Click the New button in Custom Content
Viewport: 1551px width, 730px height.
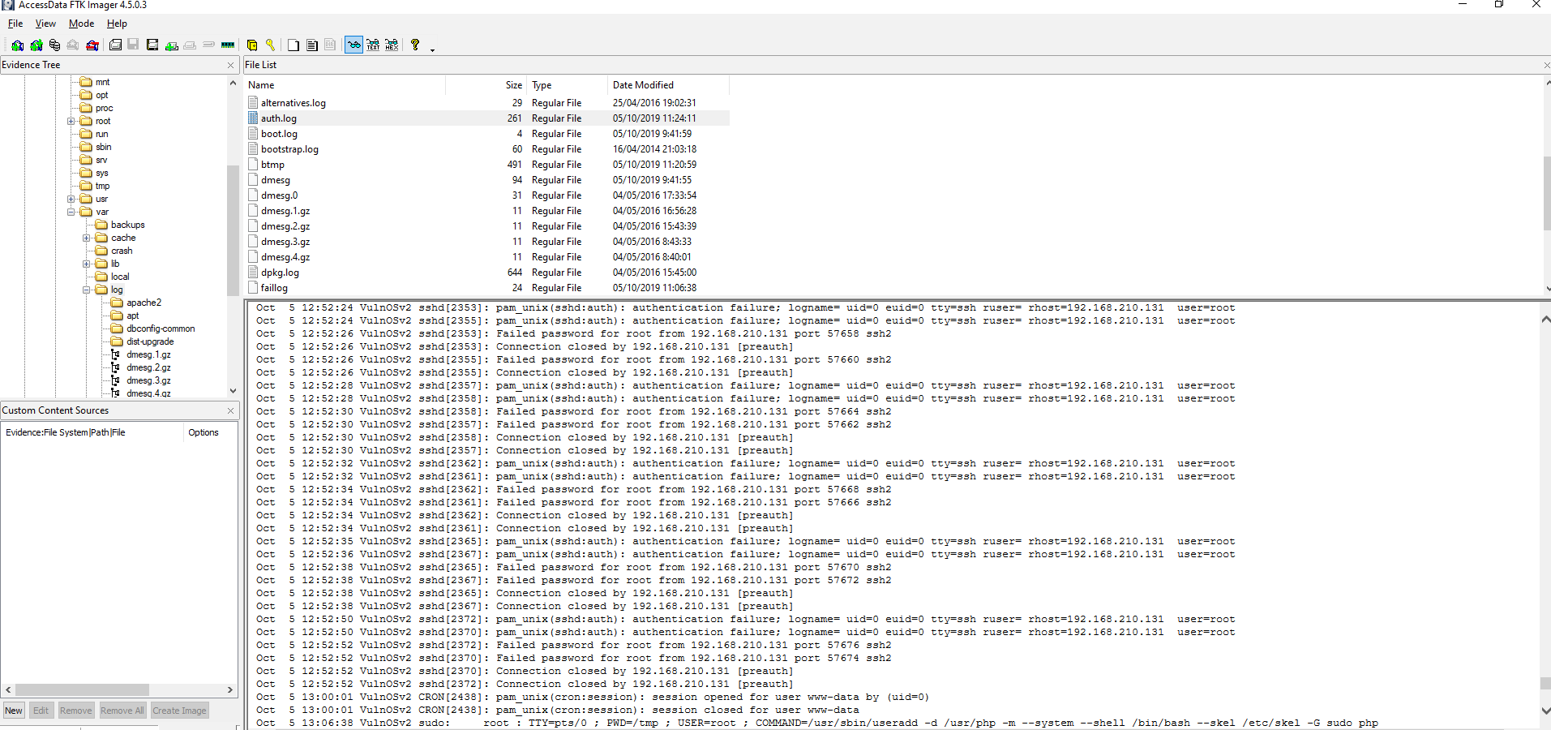(x=14, y=711)
